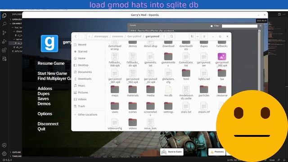Open the materials folder
This screenshot has width=288, height=162.
(x=133, y=91)
